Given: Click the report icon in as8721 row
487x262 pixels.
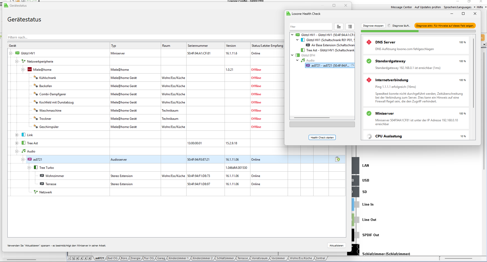Looking at the screenshot, I should coord(337,159).
